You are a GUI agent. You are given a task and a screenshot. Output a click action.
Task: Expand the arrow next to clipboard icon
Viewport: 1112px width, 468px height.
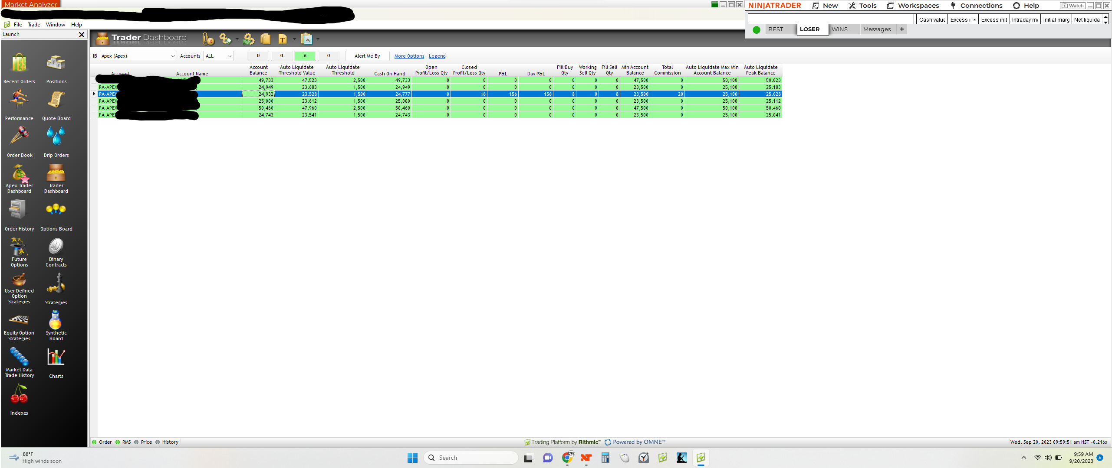click(318, 39)
